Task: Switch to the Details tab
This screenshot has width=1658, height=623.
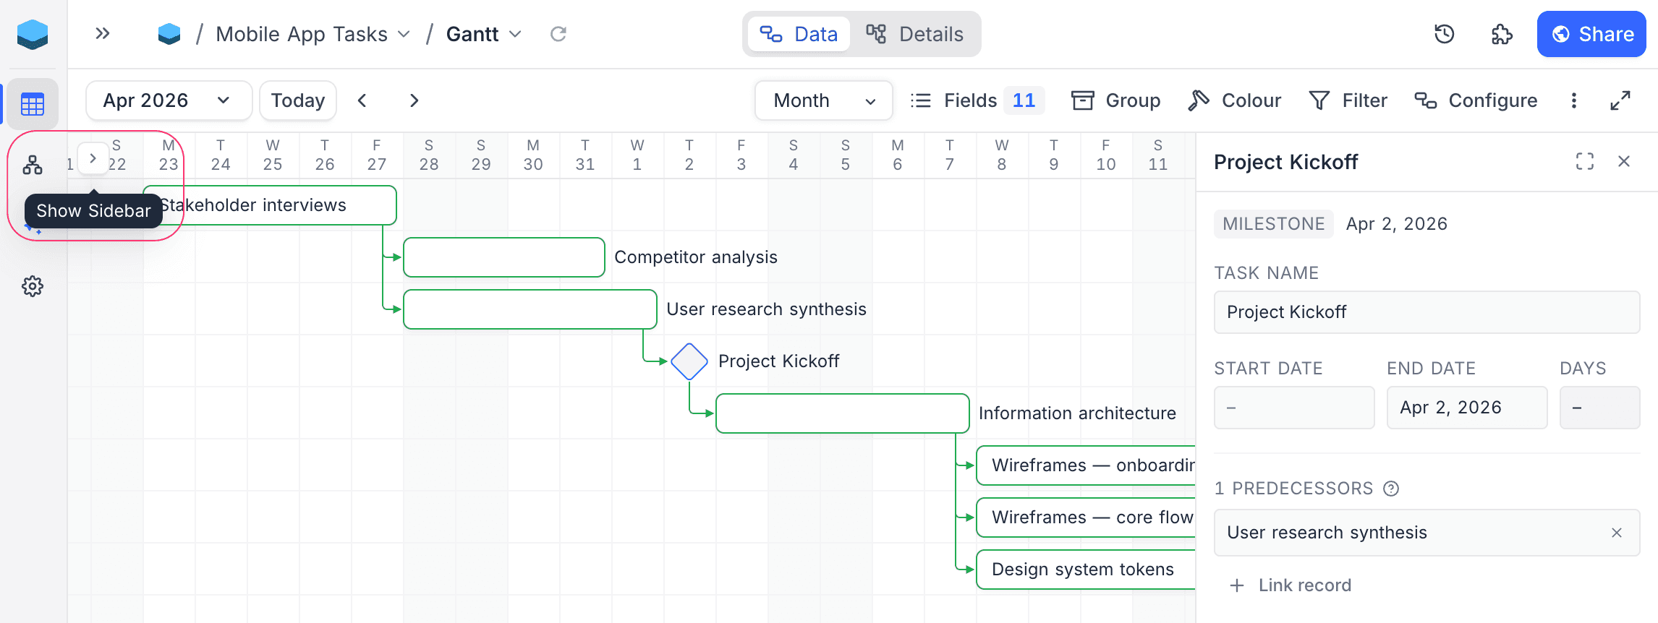Action: pos(915,34)
